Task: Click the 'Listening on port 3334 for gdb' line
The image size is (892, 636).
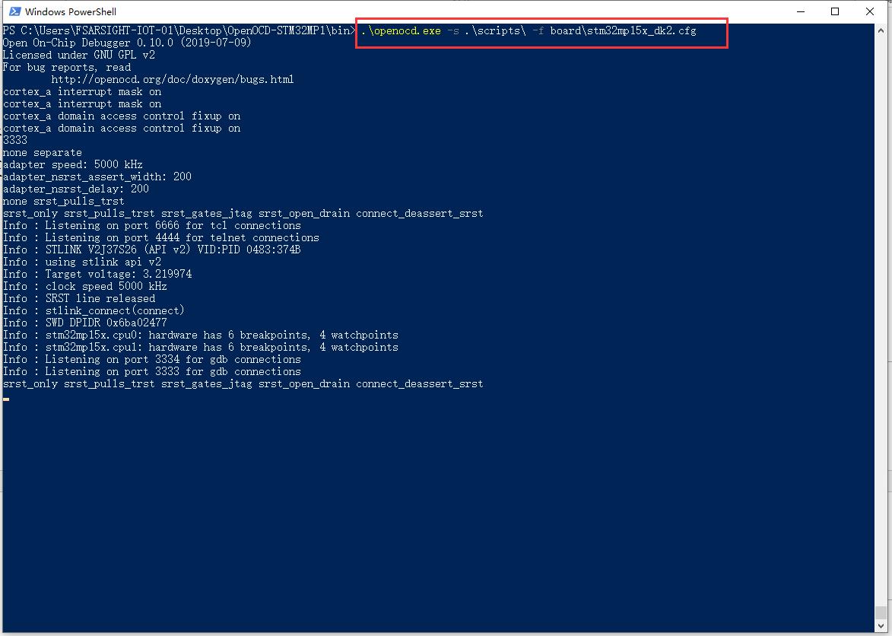Action: [152, 360]
